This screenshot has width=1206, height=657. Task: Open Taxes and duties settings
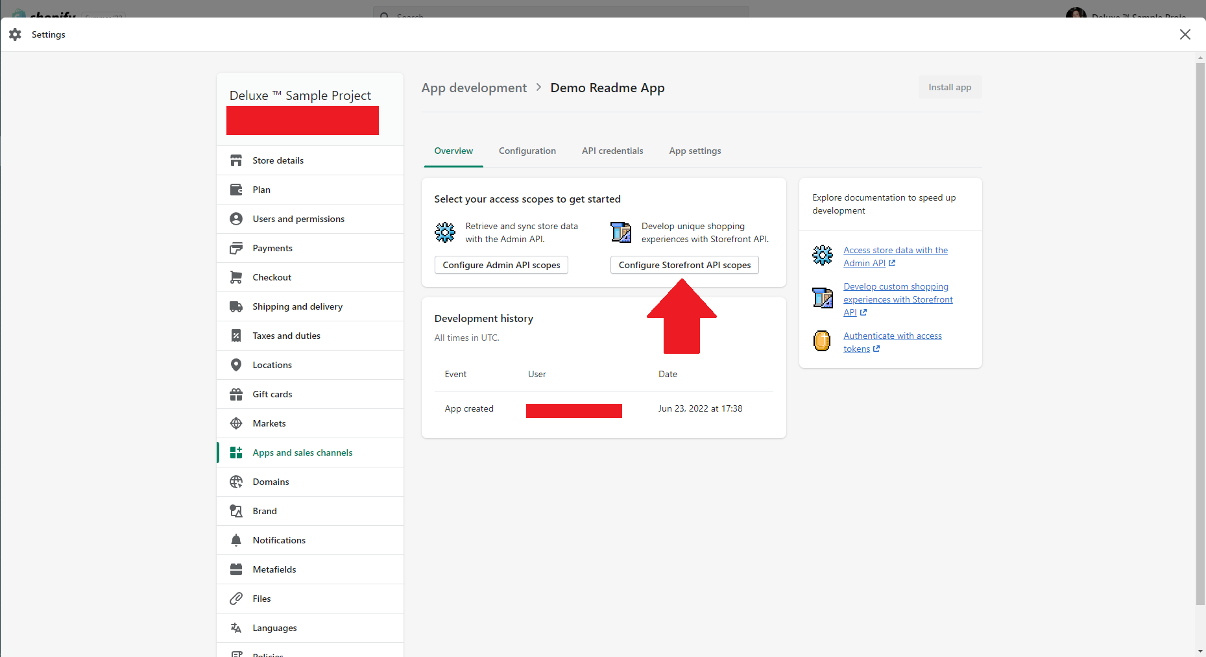tap(310, 336)
